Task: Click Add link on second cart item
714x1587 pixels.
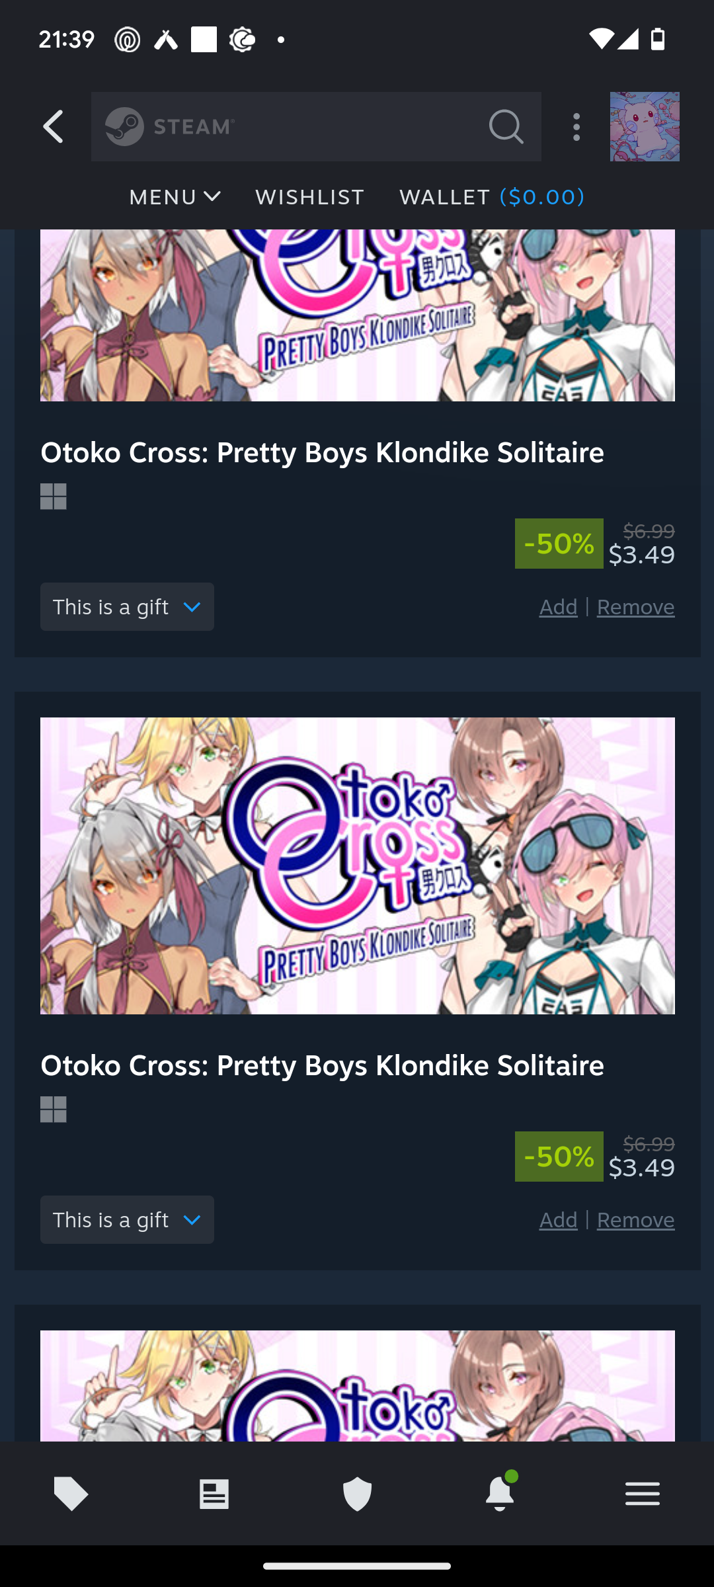Action: pos(559,1220)
